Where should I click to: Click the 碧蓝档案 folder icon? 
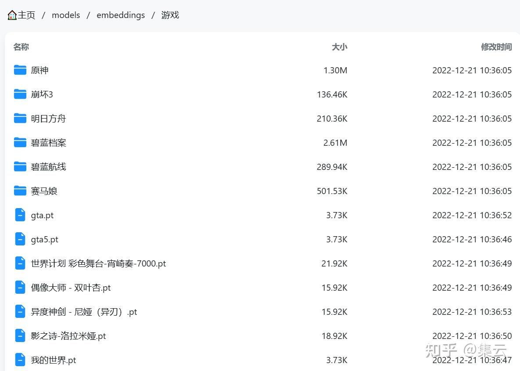pyautogui.click(x=20, y=143)
